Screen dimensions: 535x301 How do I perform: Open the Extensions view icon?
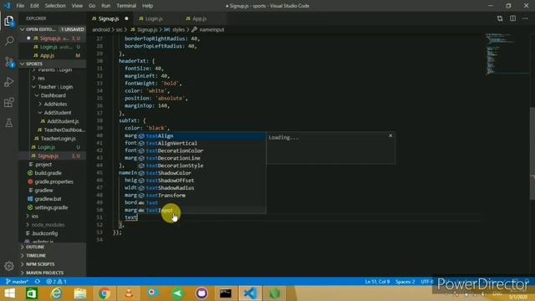tap(9, 102)
